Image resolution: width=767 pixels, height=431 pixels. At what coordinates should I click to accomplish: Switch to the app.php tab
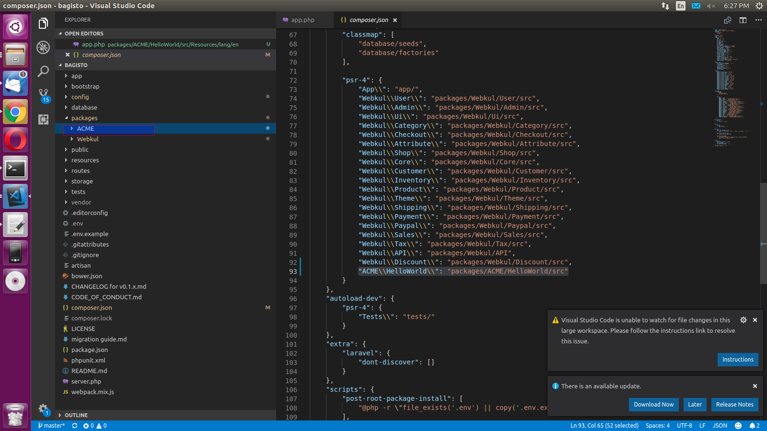pos(305,20)
